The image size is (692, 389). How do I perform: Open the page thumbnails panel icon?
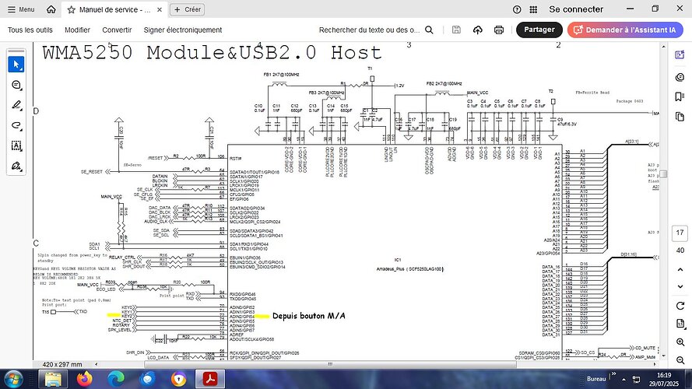coord(680,117)
